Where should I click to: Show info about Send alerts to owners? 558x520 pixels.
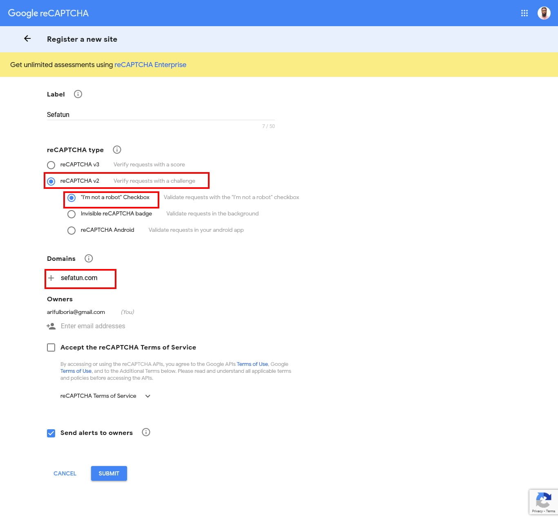[x=146, y=432]
